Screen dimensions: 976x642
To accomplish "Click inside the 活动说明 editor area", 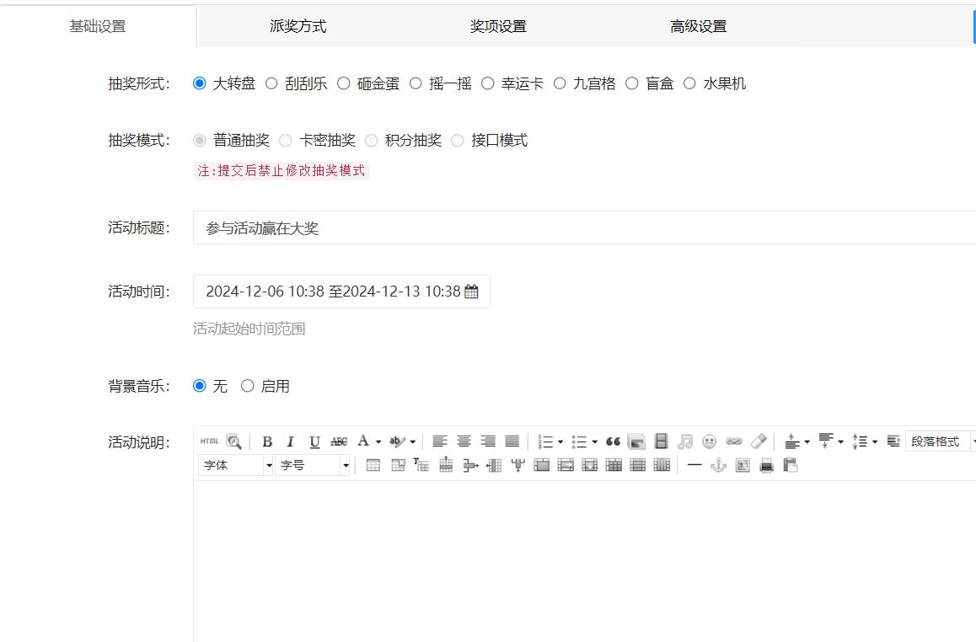I will (x=584, y=561).
